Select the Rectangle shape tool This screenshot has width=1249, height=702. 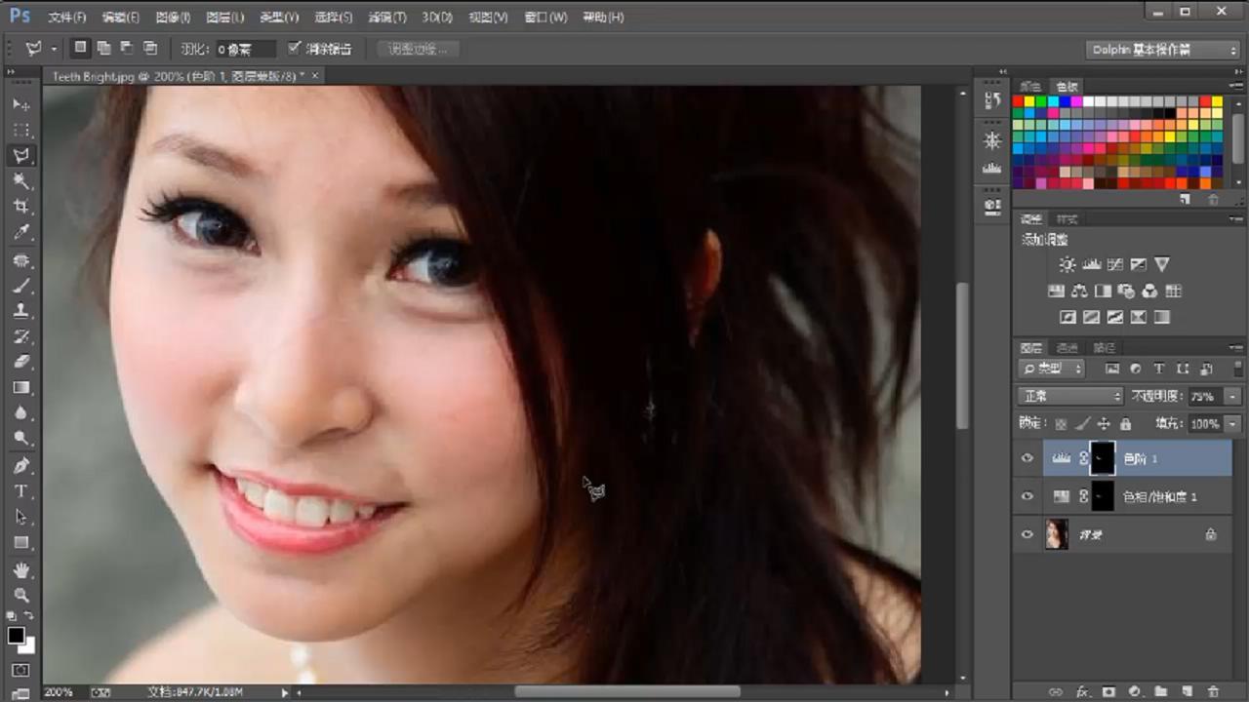point(21,542)
